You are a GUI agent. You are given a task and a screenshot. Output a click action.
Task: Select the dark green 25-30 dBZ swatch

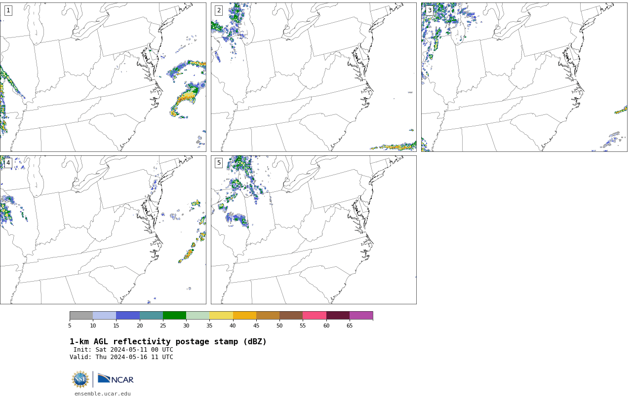pos(174,316)
